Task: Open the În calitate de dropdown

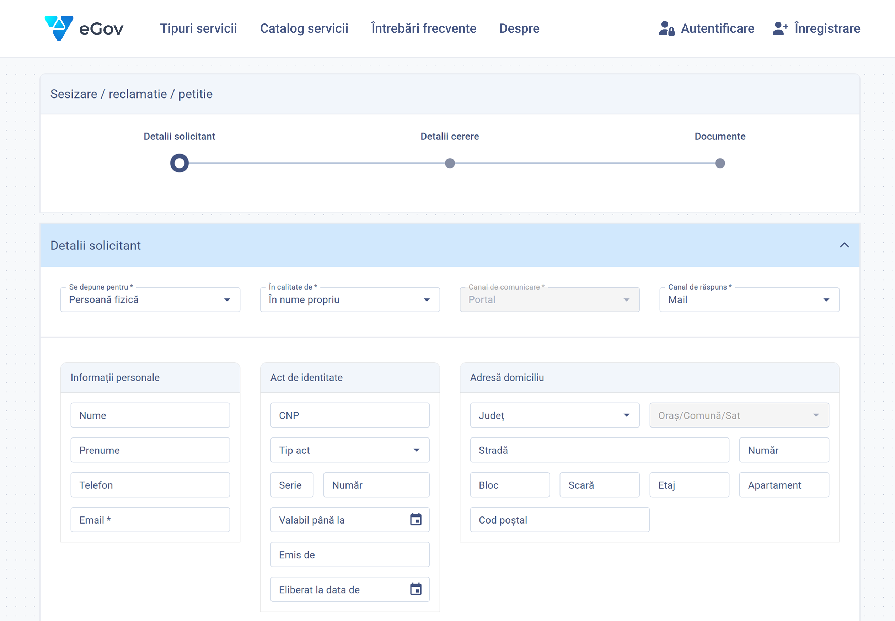Action: 349,299
